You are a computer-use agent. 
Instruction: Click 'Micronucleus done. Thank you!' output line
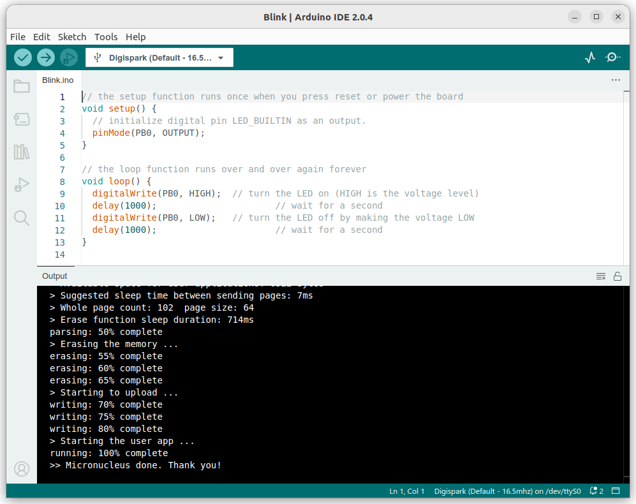(135, 465)
